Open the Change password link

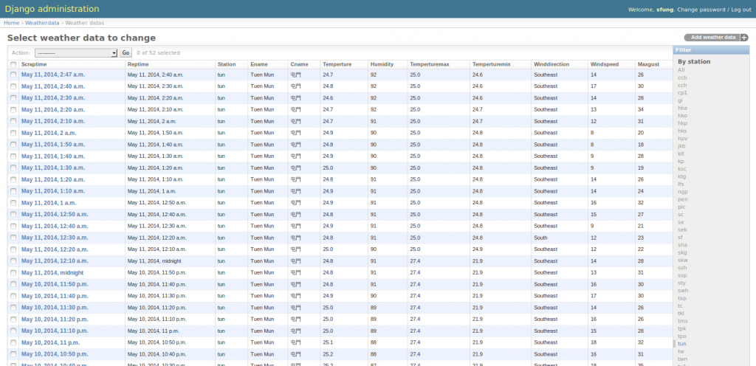click(701, 10)
